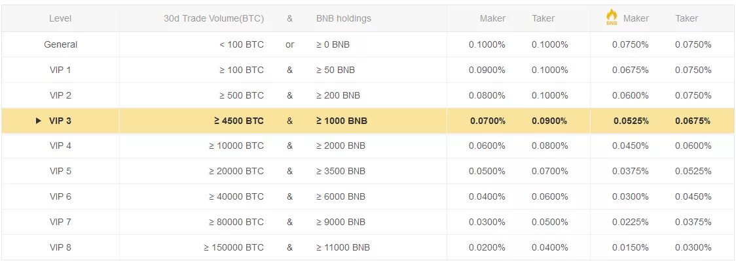736x261 pixels.
Task: Click the VIP 5 level label
Action: [x=60, y=171]
